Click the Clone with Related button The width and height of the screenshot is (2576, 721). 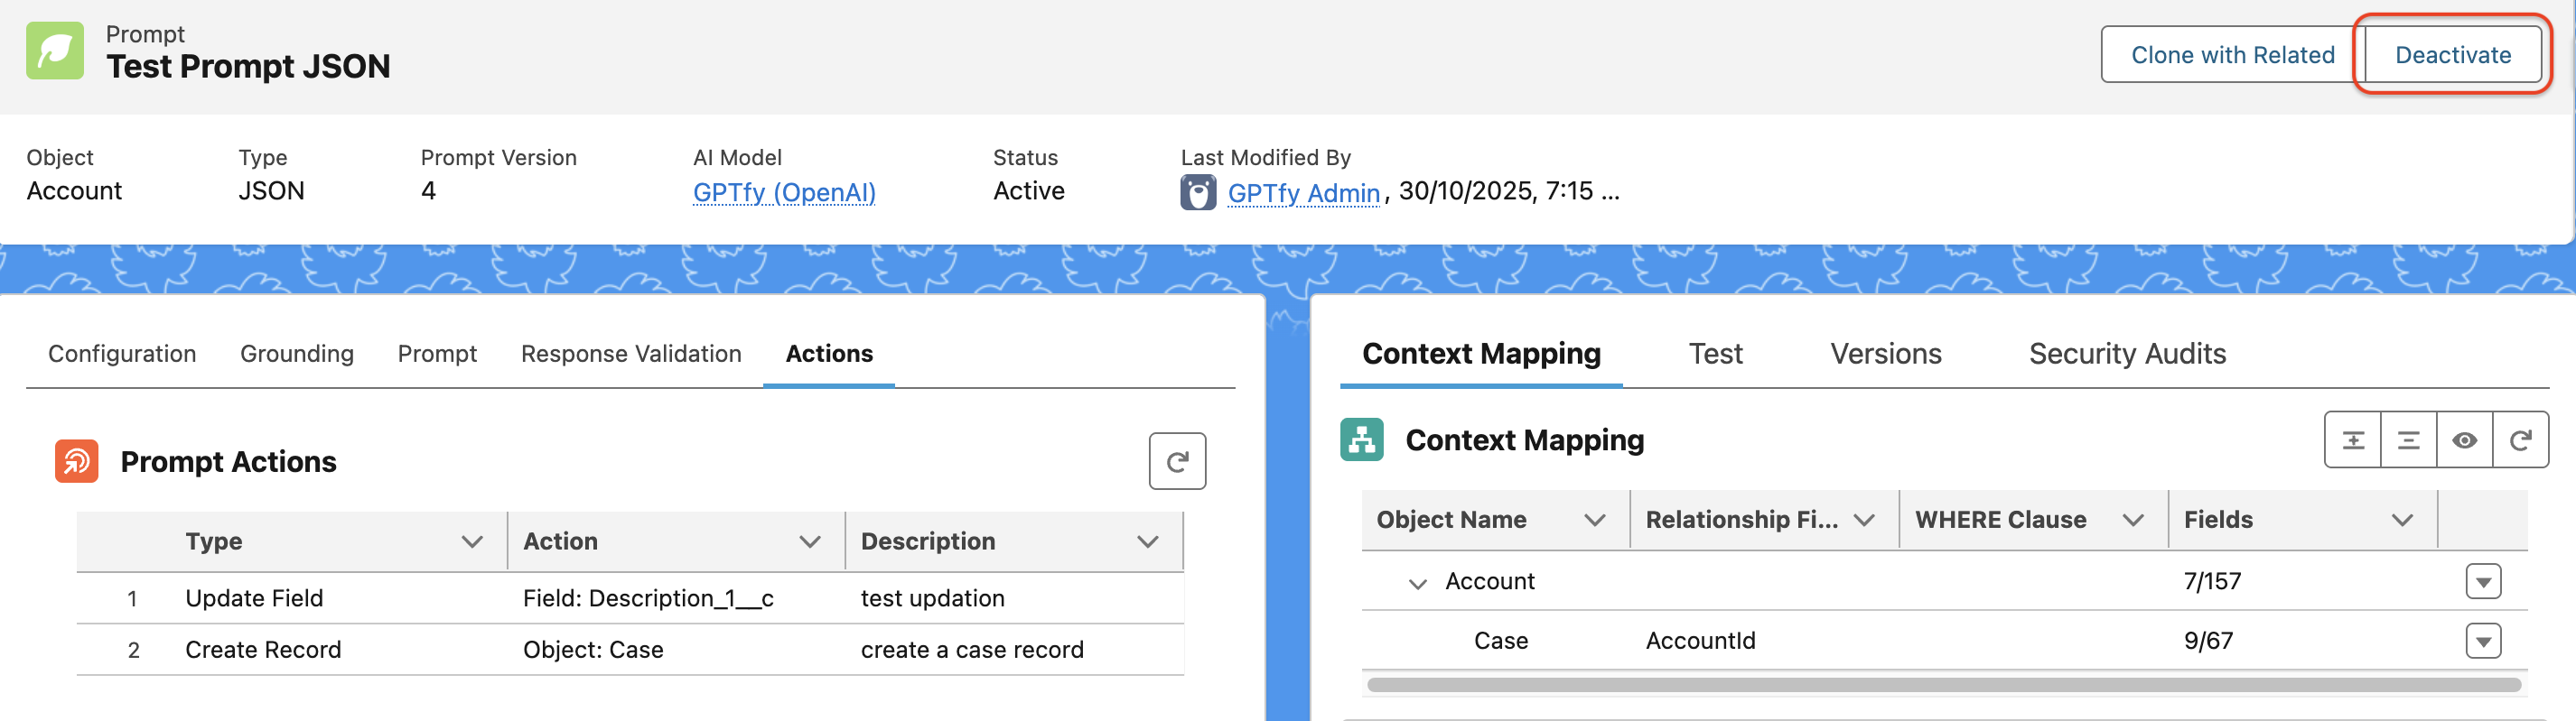(2232, 55)
